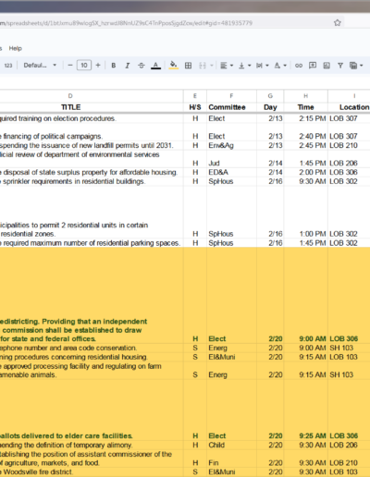Open the text color picker

(155, 66)
